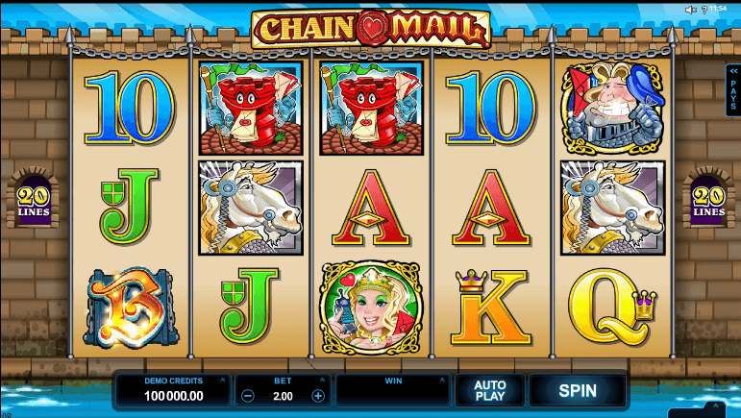The height and width of the screenshot is (418, 741).
Task: Click the golden Q queen symbol
Action: coord(612,307)
